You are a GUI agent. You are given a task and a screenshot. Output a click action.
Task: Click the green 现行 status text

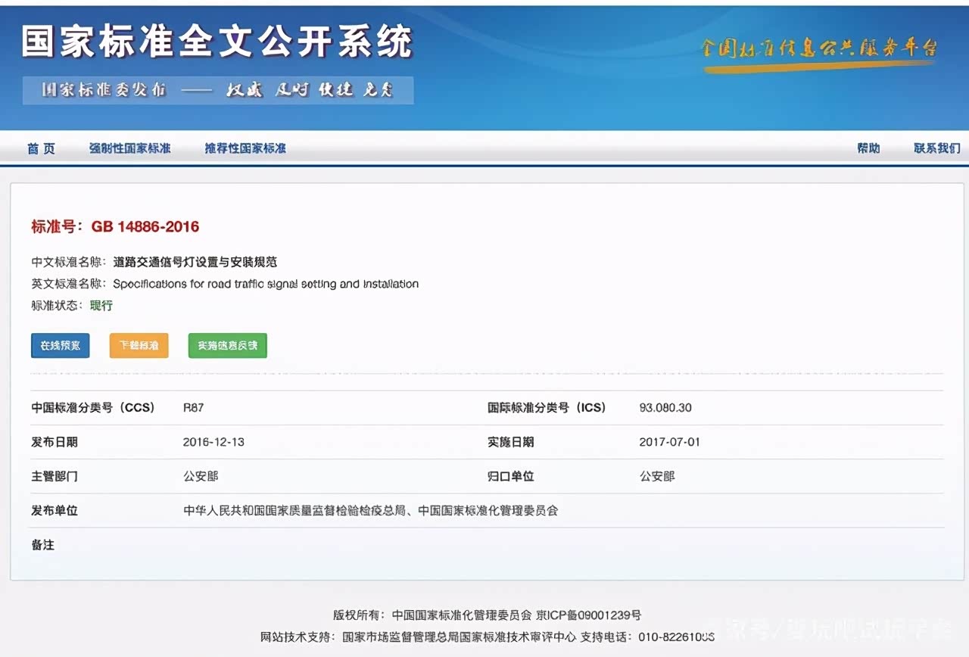pos(101,306)
